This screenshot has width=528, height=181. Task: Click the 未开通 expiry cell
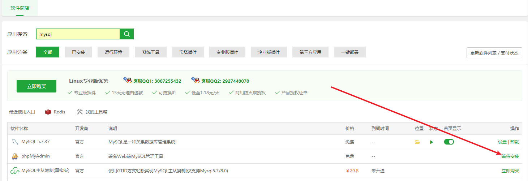378,171
